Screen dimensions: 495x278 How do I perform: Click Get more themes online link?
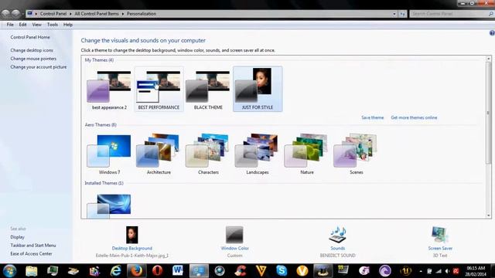414,117
